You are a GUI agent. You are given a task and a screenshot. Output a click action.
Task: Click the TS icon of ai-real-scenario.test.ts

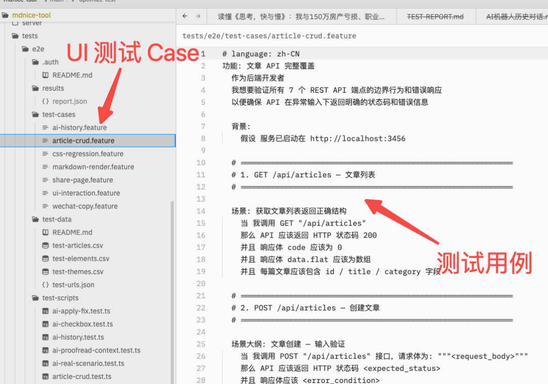pyautogui.click(x=46, y=363)
